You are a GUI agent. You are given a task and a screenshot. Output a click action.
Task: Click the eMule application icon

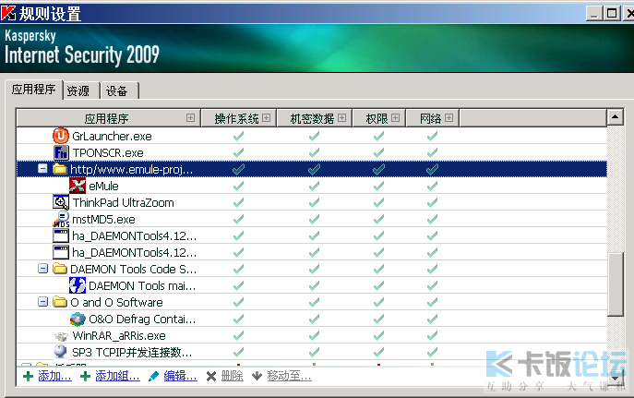[78, 186]
